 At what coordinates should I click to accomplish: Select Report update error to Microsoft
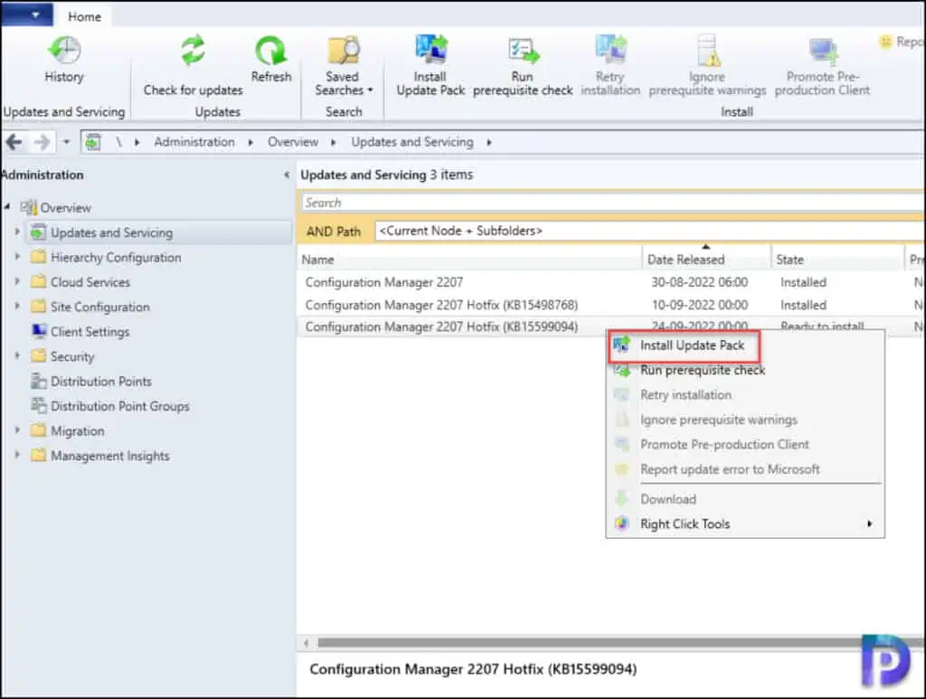(745, 469)
